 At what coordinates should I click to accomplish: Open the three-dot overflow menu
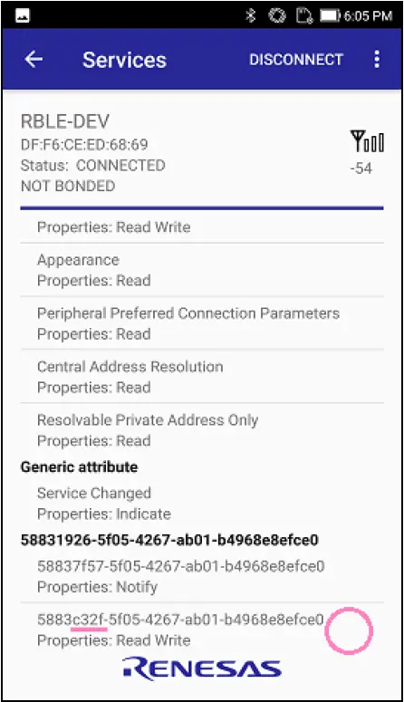click(377, 59)
